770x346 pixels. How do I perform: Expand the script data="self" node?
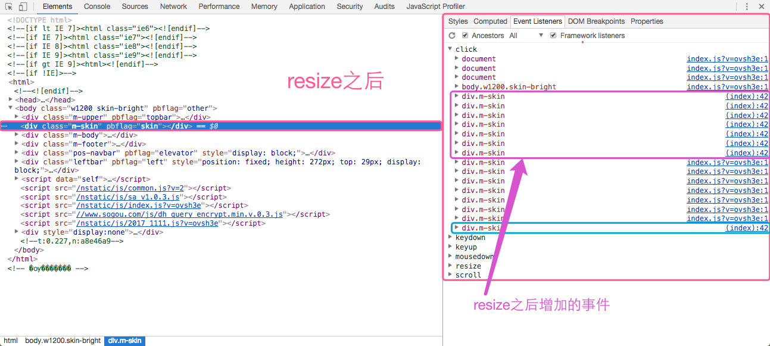[x=17, y=179]
